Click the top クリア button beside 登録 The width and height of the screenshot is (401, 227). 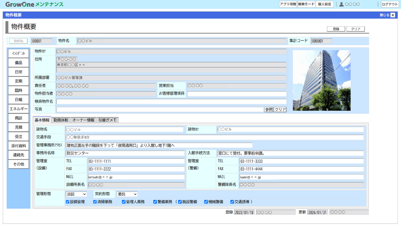pyautogui.click(x=355, y=29)
